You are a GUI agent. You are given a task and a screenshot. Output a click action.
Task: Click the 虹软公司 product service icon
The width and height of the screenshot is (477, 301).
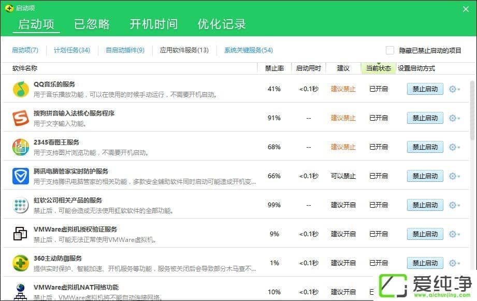[21, 205]
